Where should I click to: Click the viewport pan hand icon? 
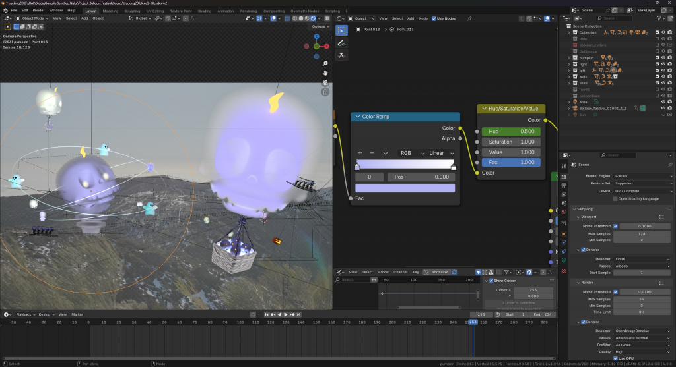click(325, 73)
